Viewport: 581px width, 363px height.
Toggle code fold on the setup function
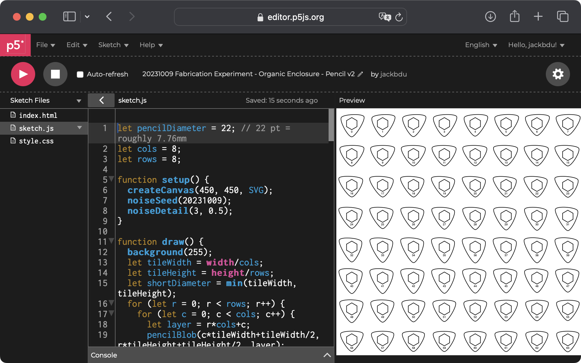tap(111, 179)
